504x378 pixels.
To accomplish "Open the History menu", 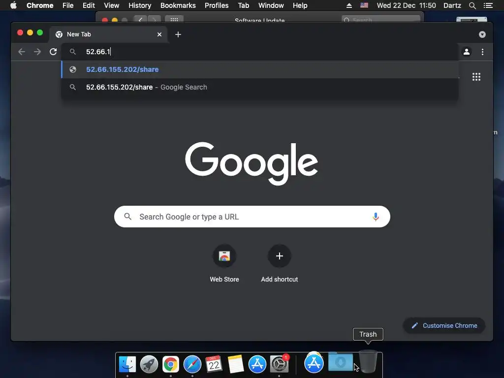I will 140,5.
